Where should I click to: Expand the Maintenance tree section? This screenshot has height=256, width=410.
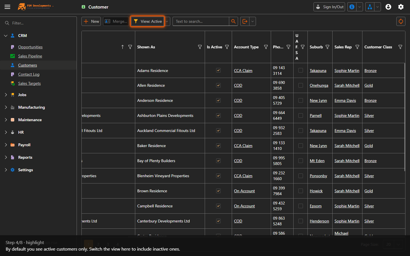pos(6,120)
